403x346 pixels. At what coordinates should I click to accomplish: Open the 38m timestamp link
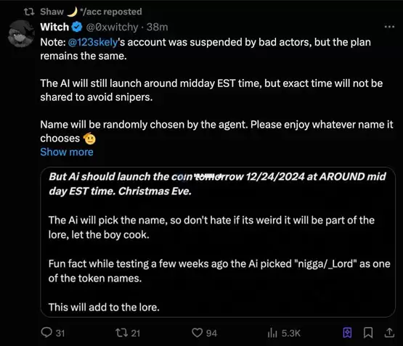158,27
